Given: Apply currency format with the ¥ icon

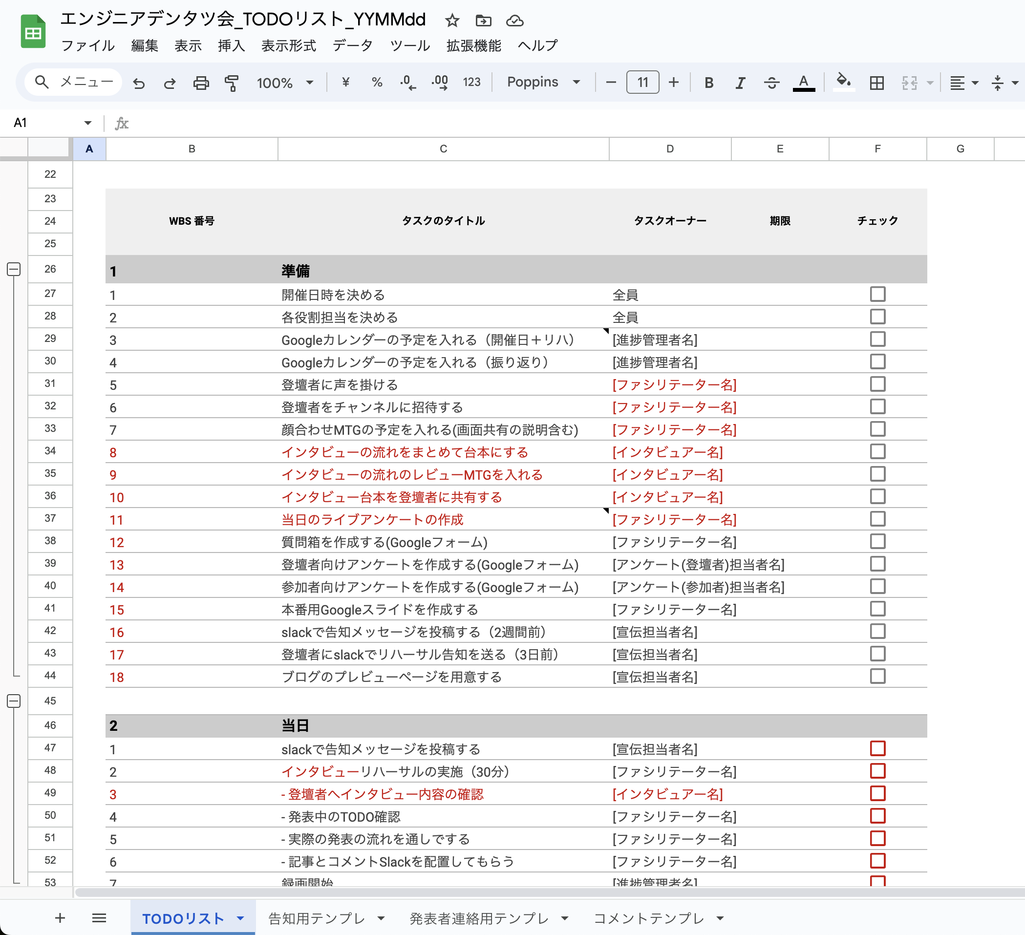Looking at the screenshot, I should (x=346, y=83).
